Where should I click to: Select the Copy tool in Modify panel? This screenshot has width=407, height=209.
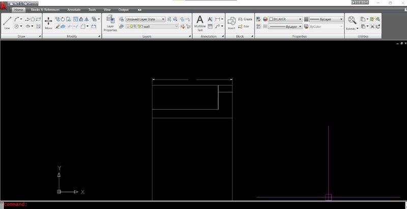pos(57,19)
